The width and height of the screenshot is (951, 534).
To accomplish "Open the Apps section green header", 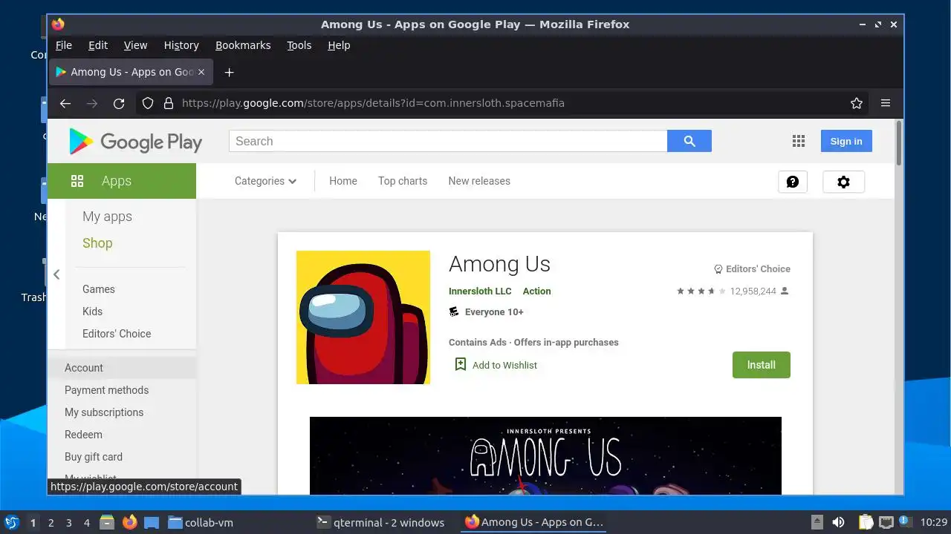I will [122, 181].
